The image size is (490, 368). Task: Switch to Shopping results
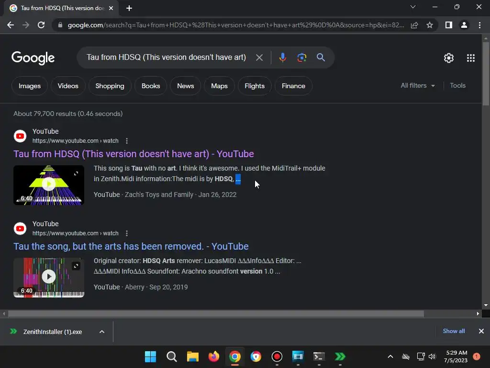[110, 86]
